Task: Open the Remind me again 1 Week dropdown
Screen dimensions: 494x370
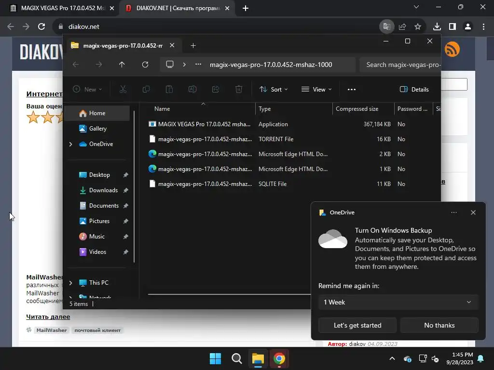Action: point(398,302)
